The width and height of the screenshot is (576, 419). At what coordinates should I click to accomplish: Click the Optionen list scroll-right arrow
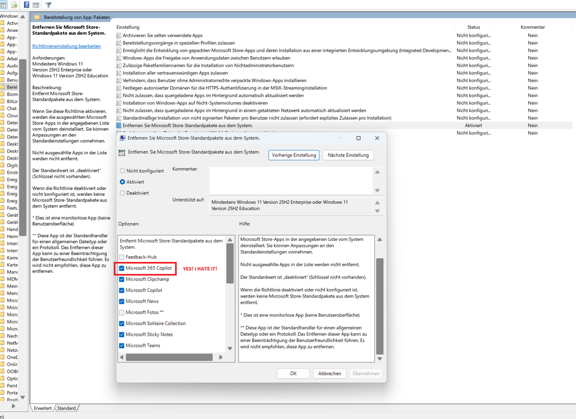(x=221, y=357)
